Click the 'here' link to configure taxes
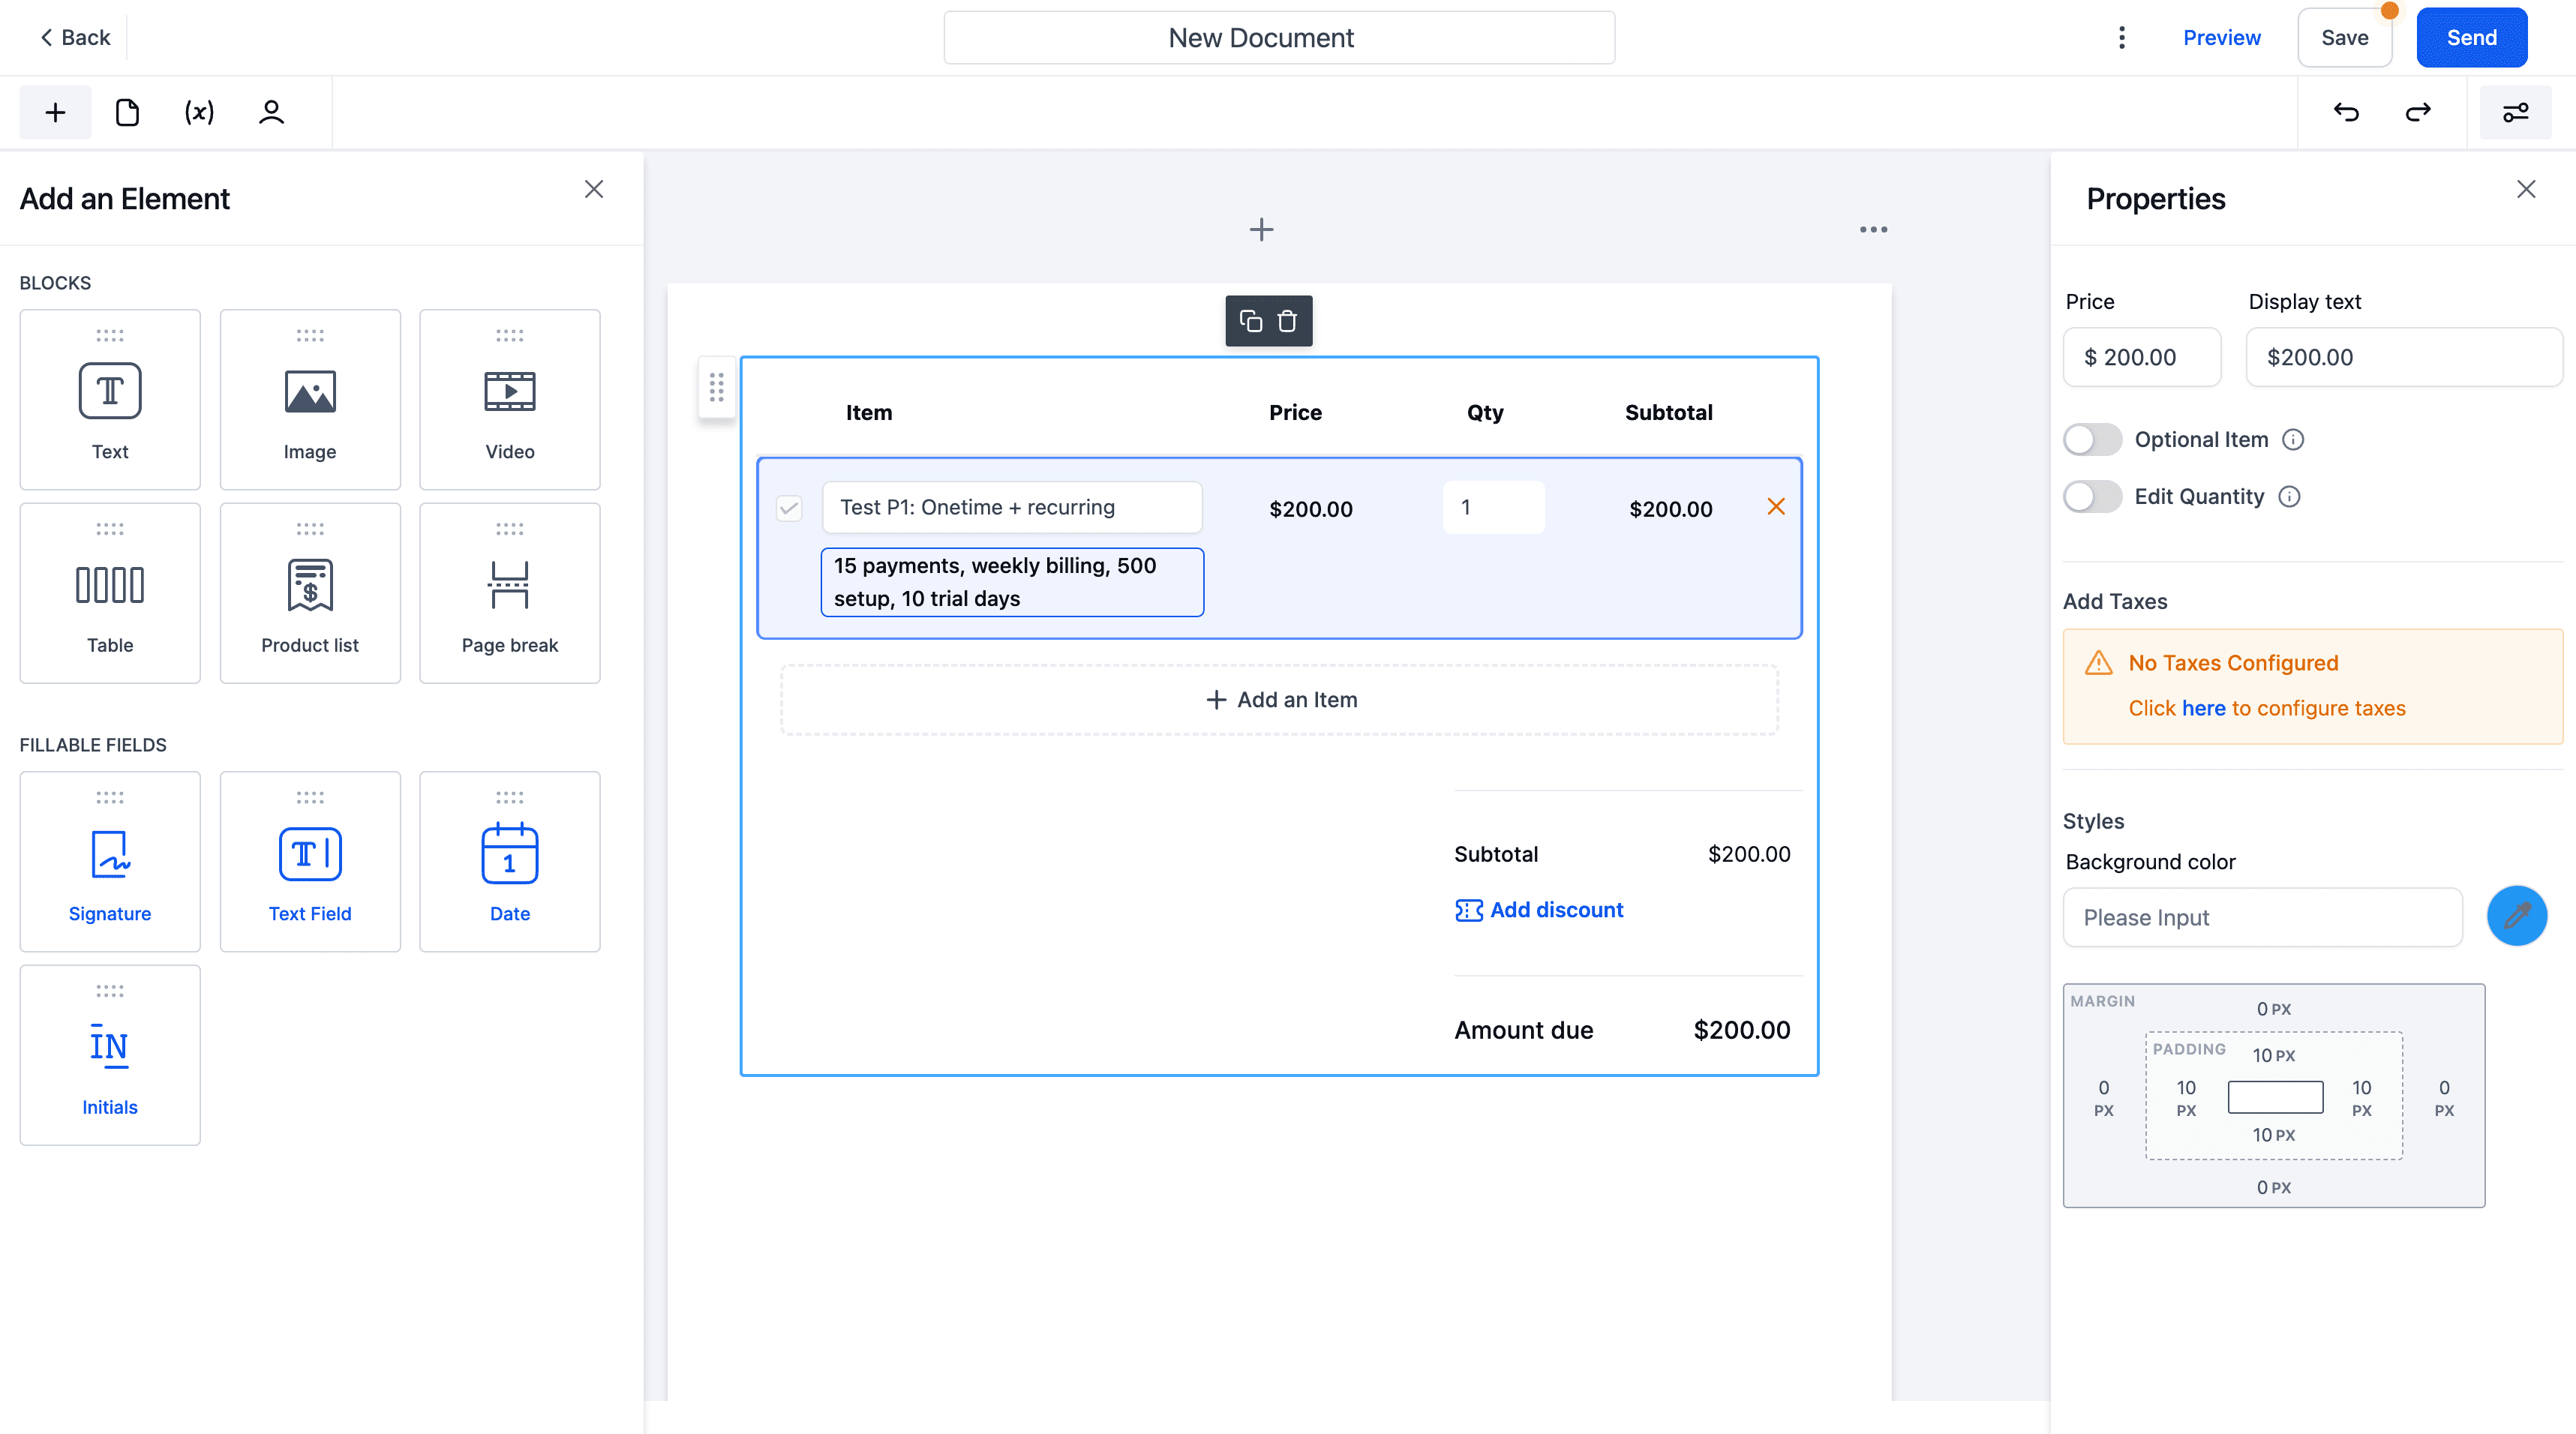 (x=2203, y=708)
